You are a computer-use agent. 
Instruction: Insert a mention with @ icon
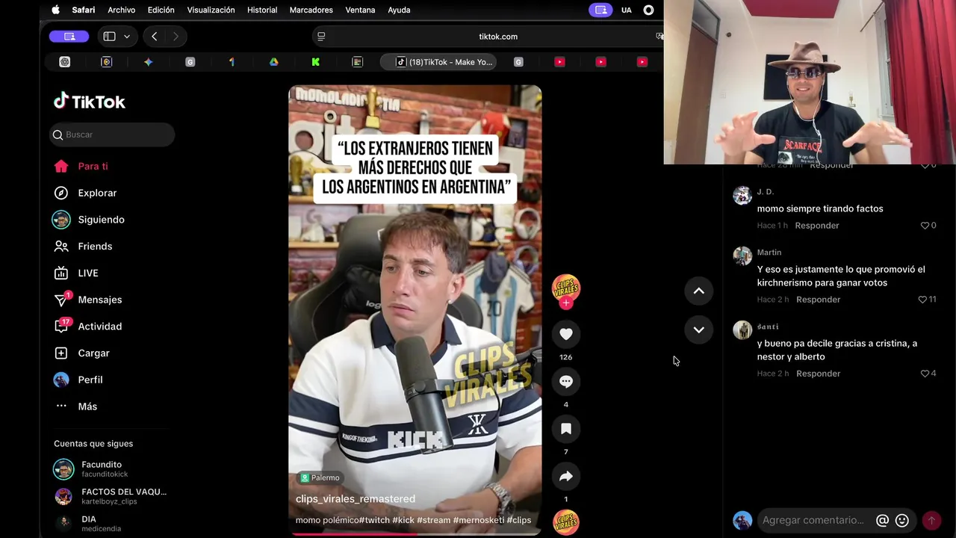[x=882, y=520]
